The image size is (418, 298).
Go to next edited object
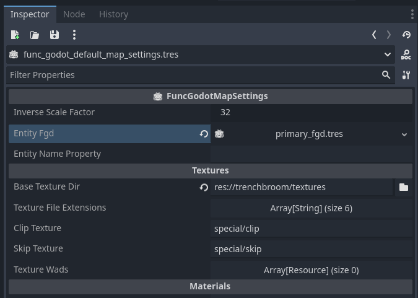tap(389, 35)
